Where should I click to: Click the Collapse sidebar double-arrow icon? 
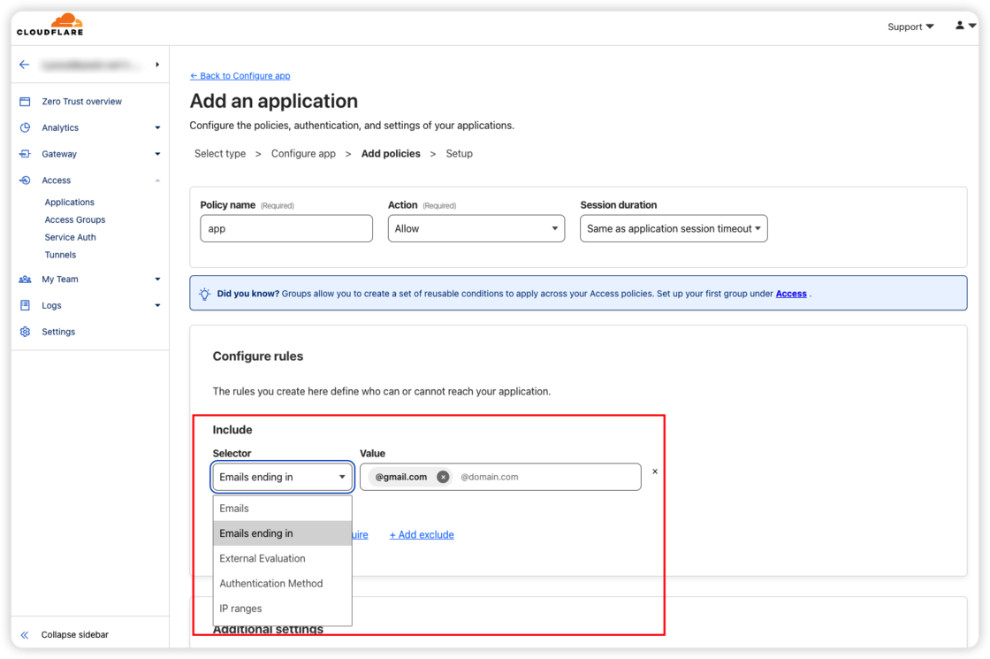coord(25,635)
